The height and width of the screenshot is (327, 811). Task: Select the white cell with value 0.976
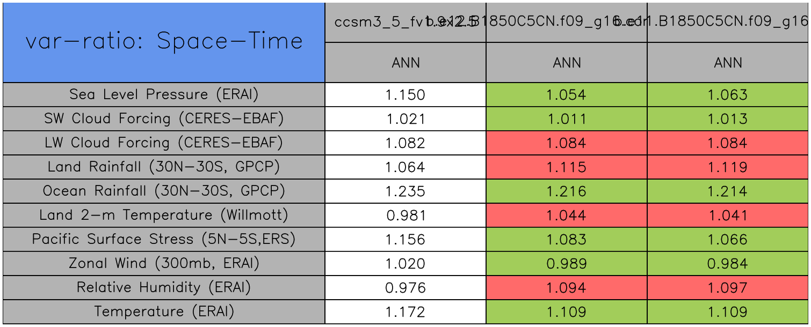pos(405,288)
